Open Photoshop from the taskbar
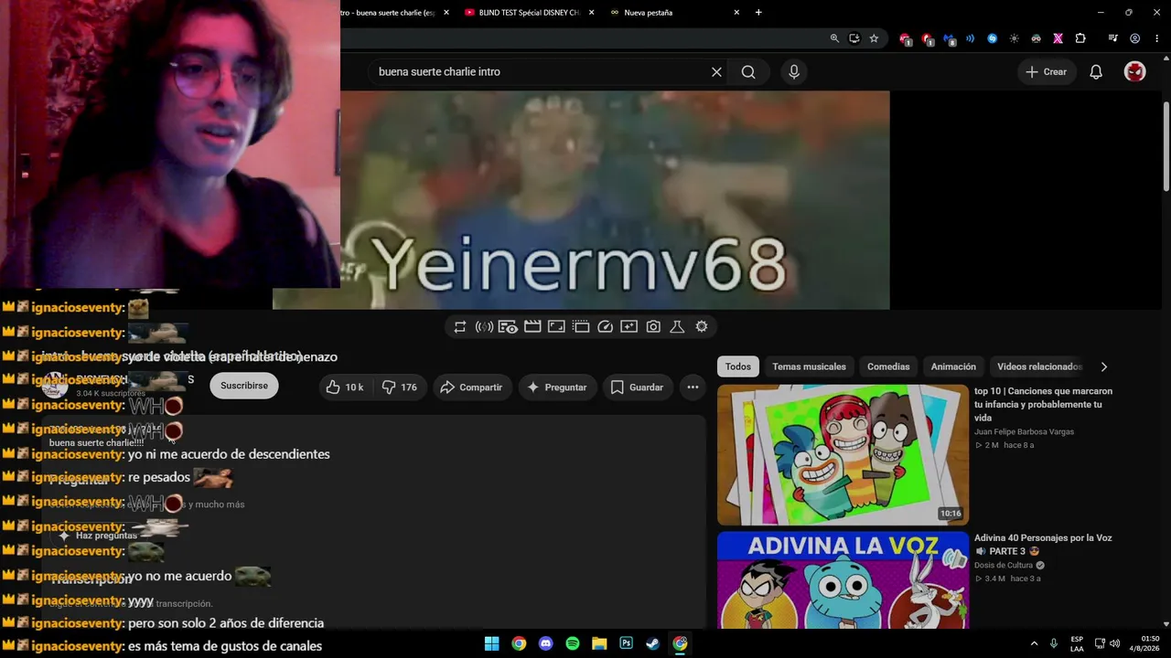 [x=626, y=643]
